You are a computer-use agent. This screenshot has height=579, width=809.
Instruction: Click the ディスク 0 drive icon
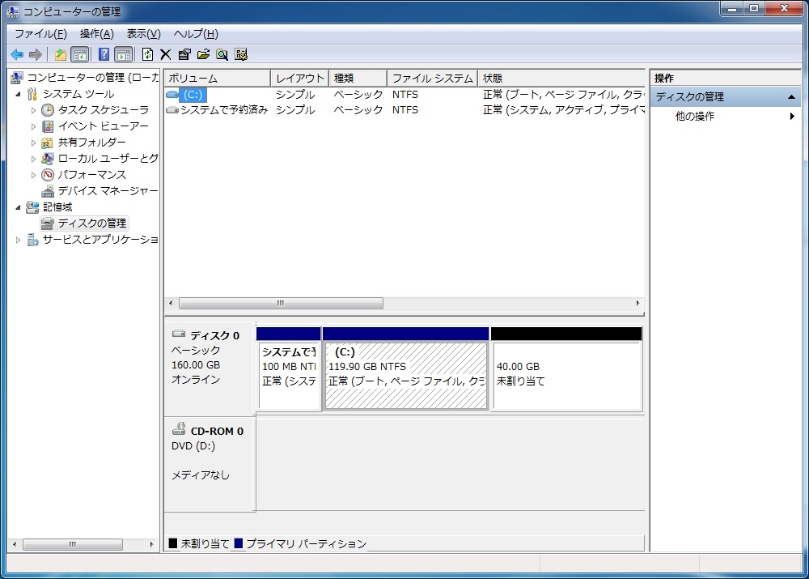pos(179,334)
